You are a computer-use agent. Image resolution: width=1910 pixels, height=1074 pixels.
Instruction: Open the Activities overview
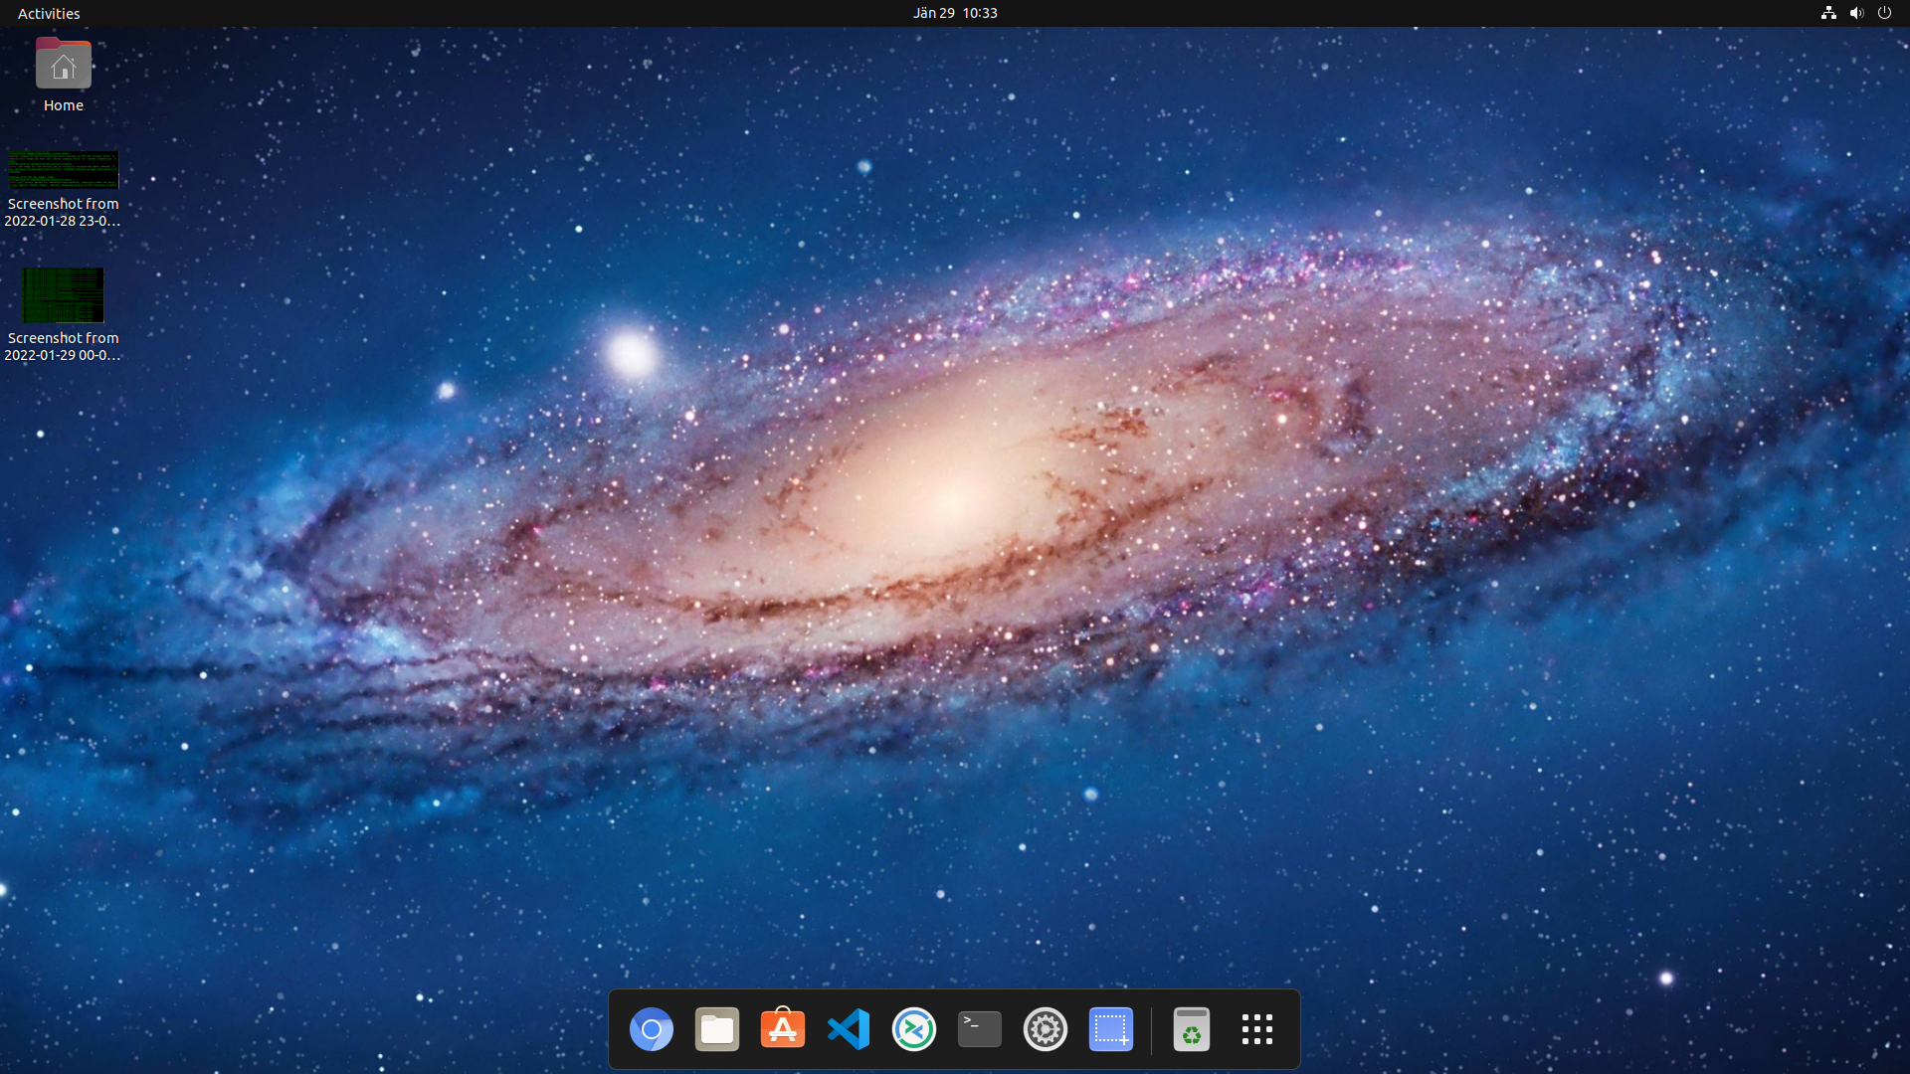(x=48, y=13)
